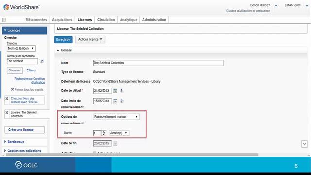Open help for Date de début
This screenshot has width=311, height=175.
point(121,91)
